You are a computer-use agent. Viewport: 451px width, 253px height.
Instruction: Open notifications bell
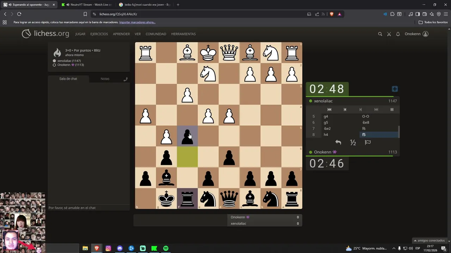(x=398, y=34)
